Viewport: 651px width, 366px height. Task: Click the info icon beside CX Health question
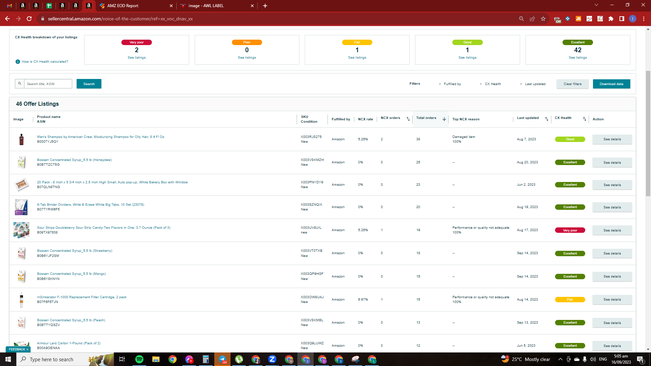point(18,62)
